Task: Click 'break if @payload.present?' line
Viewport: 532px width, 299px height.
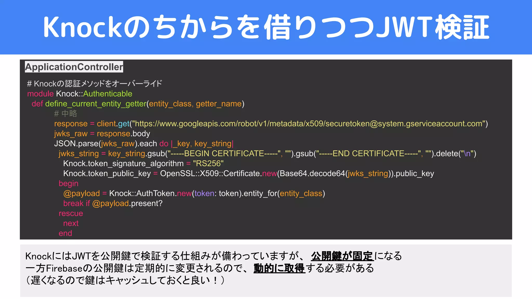Action: tap(113, 203)
